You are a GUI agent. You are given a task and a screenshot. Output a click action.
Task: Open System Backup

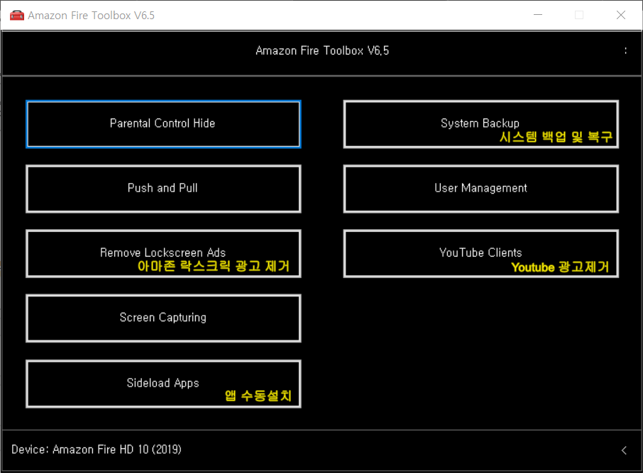point(480,124)
